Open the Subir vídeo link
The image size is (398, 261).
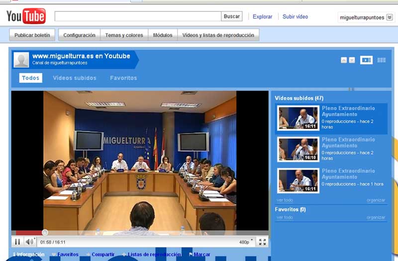point(295,16)
